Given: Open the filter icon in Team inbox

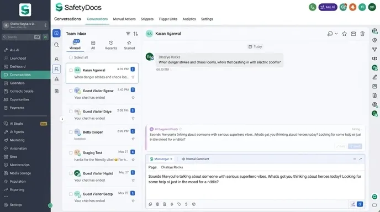Looking at the screenshot, I should click(128, 34).
